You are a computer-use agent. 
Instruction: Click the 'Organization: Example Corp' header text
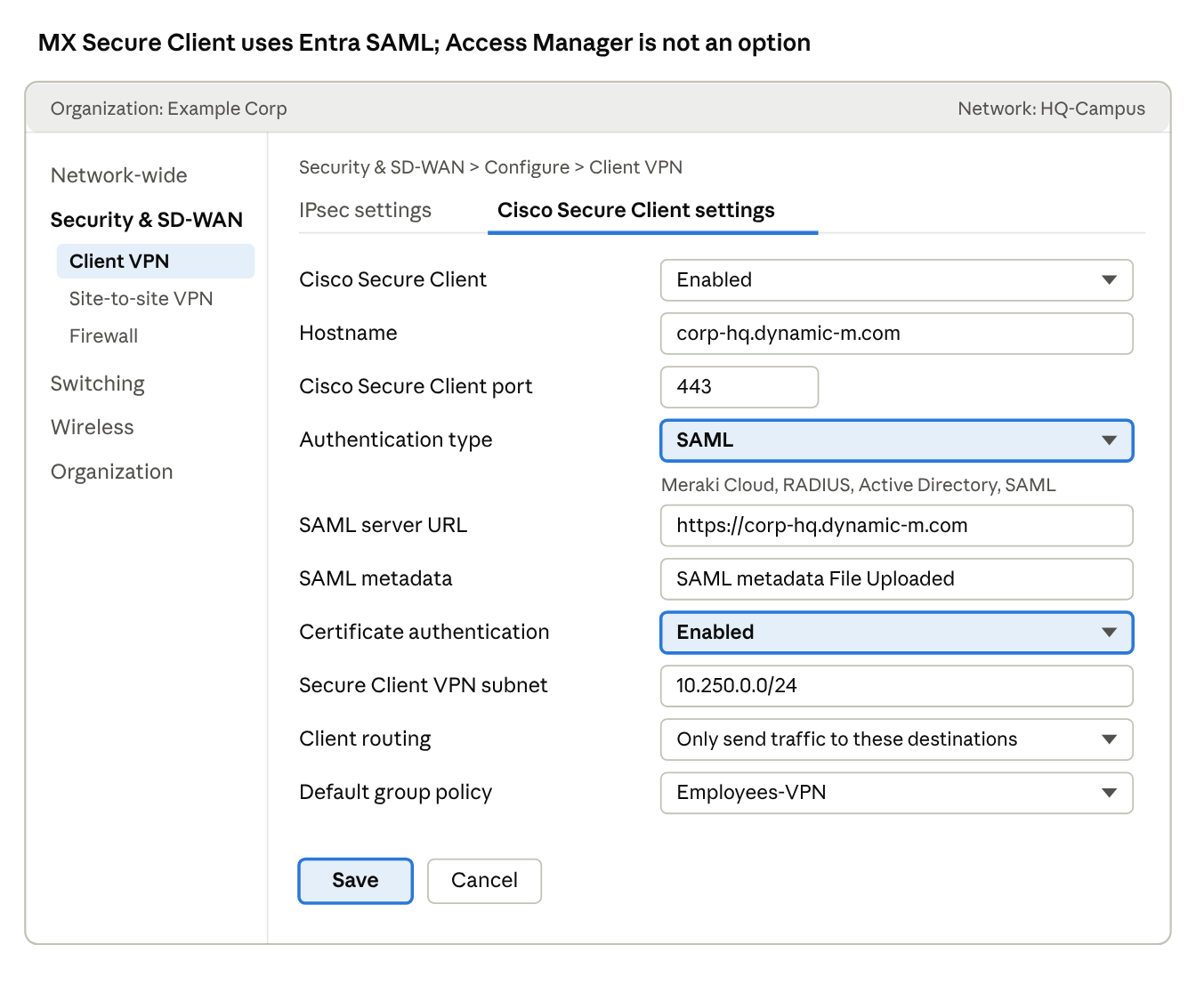pos(168,109)
